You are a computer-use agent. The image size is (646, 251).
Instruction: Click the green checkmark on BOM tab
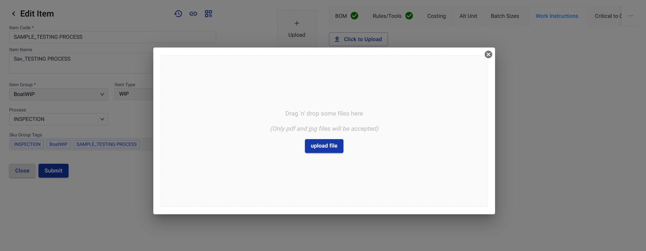coord(354,16)
